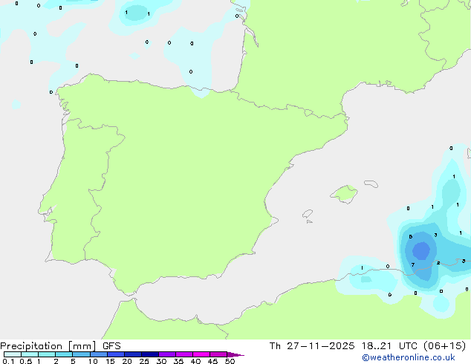Pick the 35–40 mm purple-magenta legend swatch
Viewport: 471px width, 364px height.
(x=184, y=354)
